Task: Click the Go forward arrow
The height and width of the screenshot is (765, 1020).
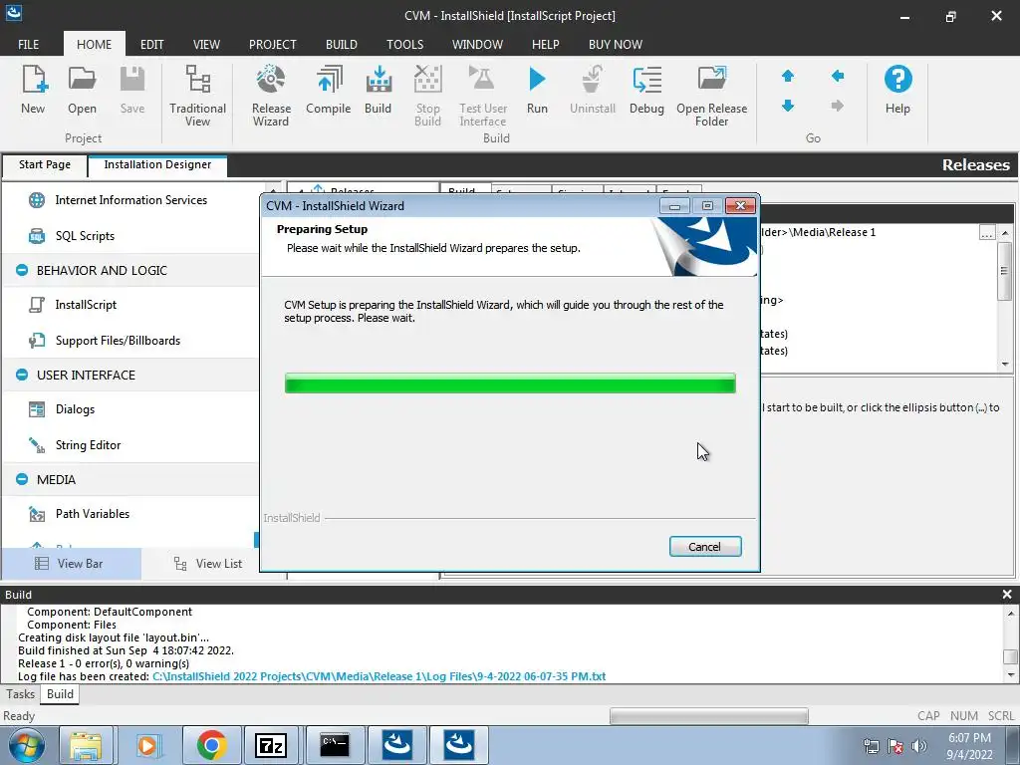Action: 838,106
